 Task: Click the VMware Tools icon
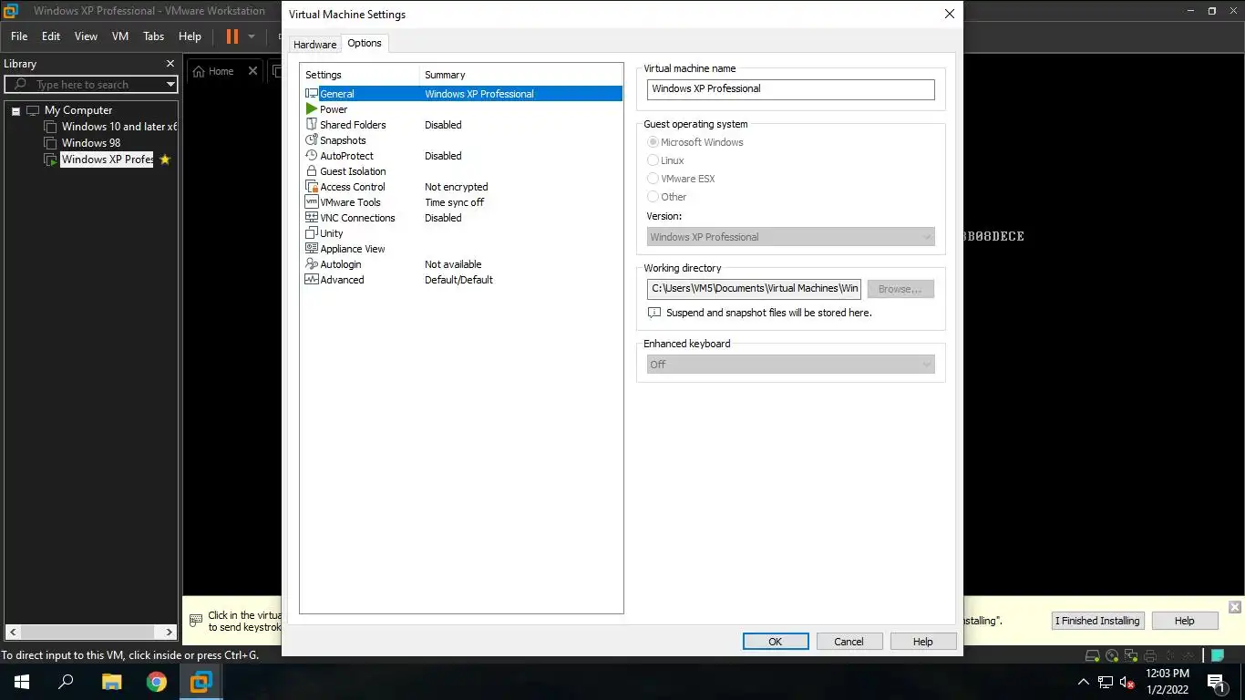tap(312, 202)
